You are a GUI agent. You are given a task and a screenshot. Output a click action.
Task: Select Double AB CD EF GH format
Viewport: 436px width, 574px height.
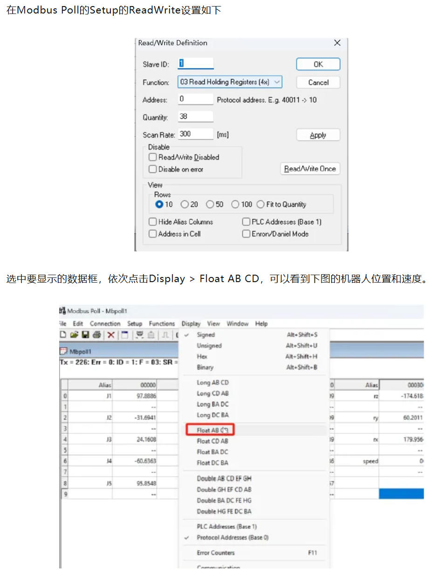[224, 479]
